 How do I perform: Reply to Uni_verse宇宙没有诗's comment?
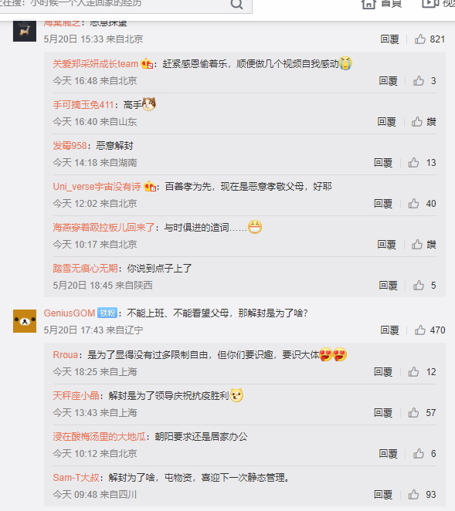click(x=383, y=204)
